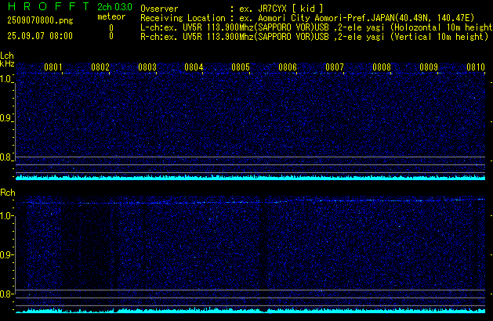This screenshot has width=493, height=321.
Task: Click the 0804 time marker
Action: tap(194, 67)
